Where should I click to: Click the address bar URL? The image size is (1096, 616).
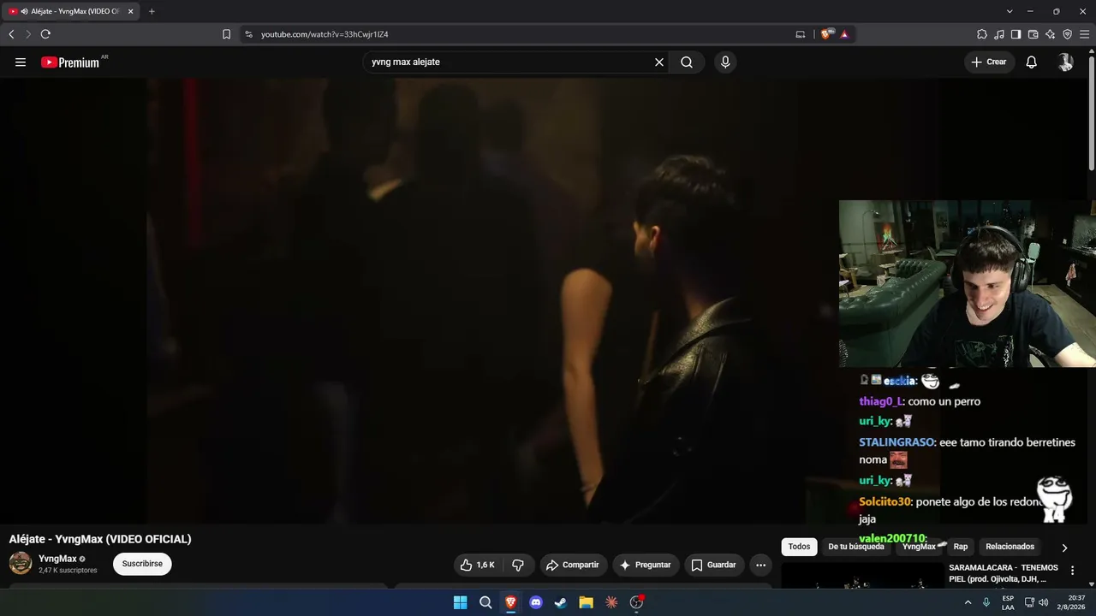(x=325, y=34)
